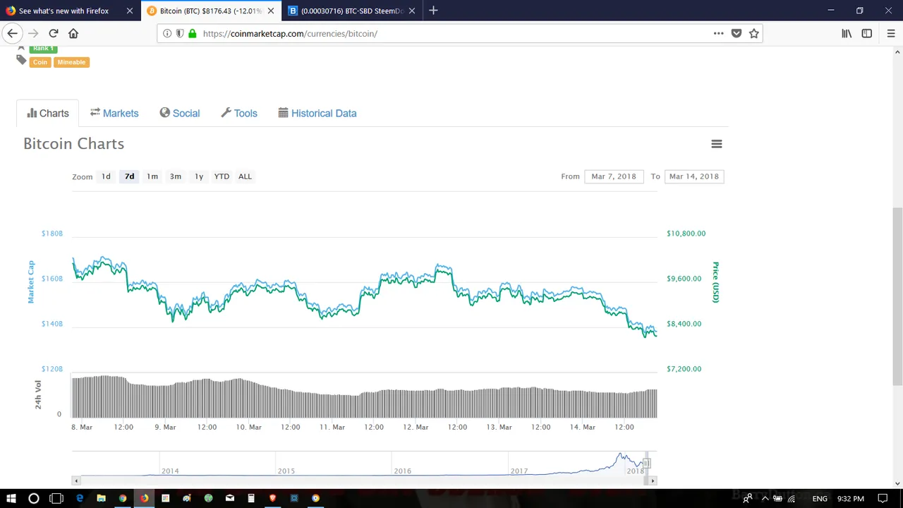Set chart zoom to 3m

(x=176, y=176)
